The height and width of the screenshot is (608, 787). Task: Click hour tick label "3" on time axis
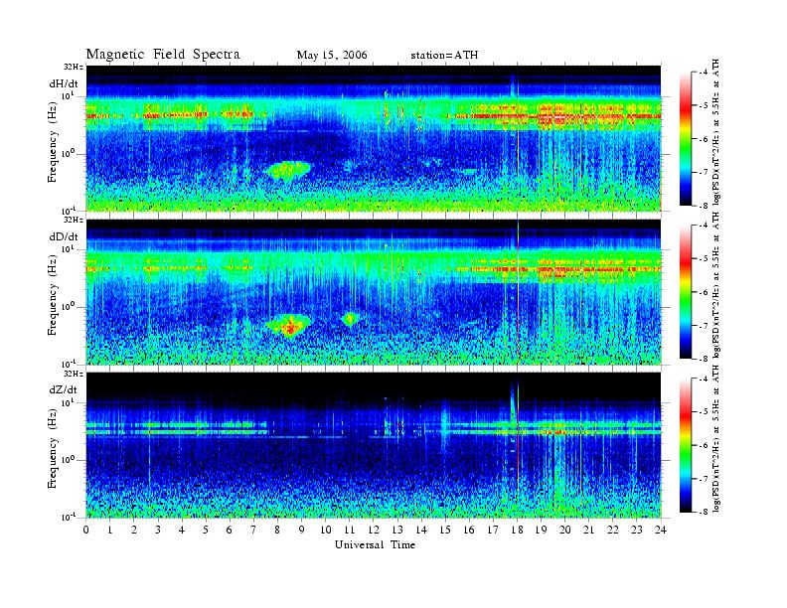[x=158, y=531]
